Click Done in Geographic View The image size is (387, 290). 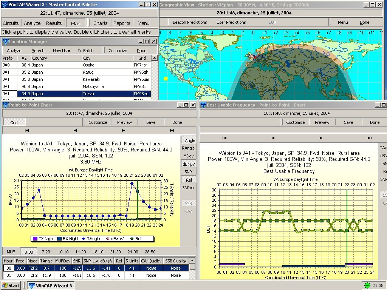(x=365, y=22)
